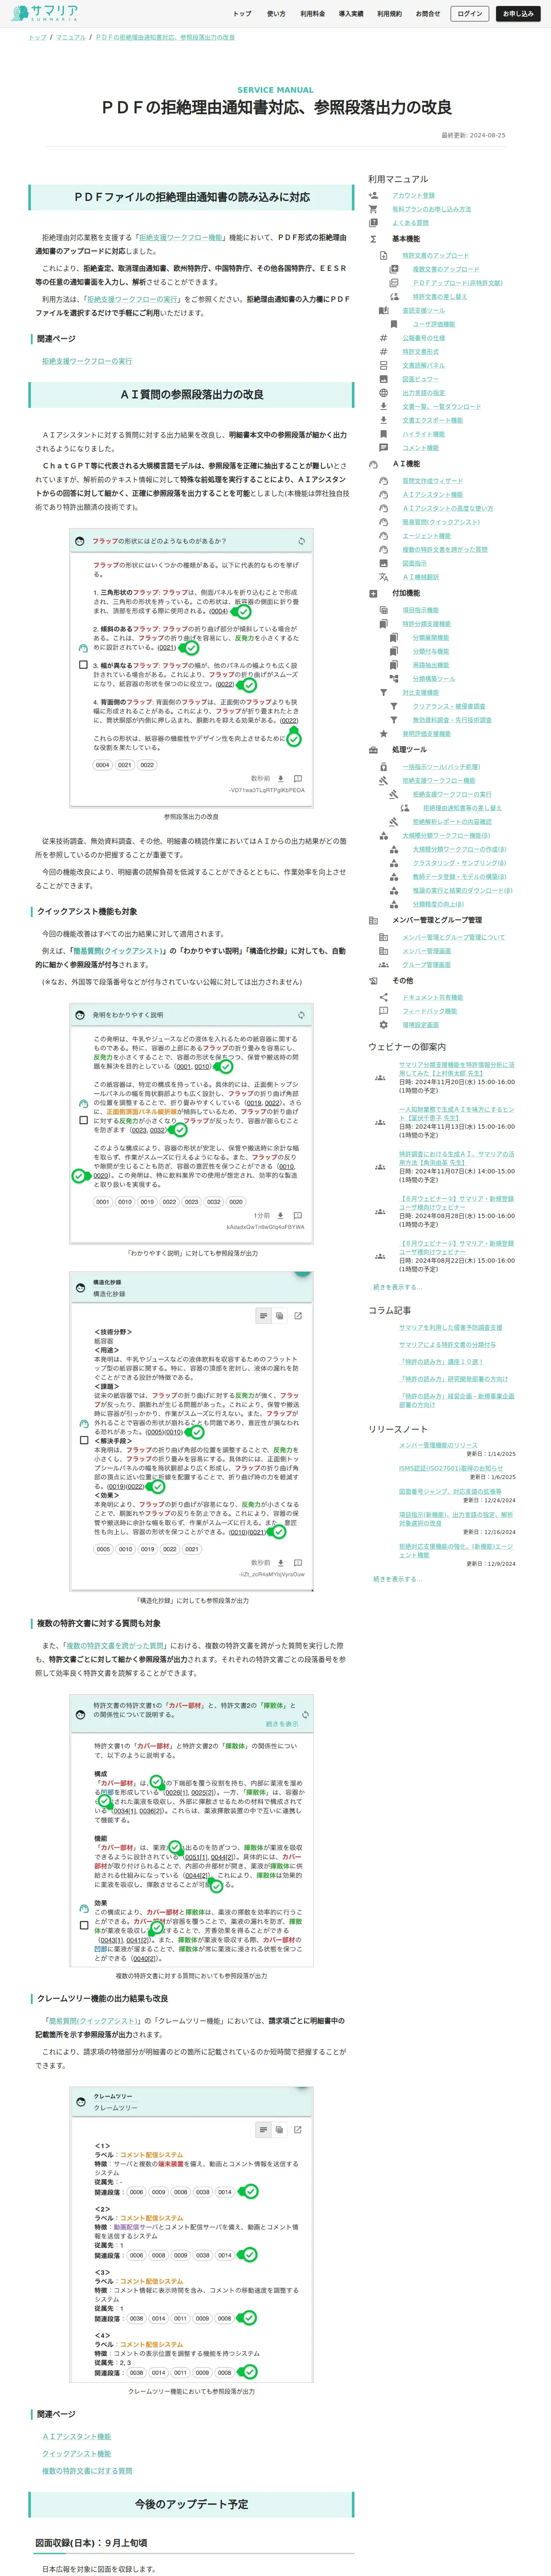The height and width of the screenshot is (2576, 551).
Task: Go to マニュアル in the breadcrumb
Action: [x=71, y=37]
